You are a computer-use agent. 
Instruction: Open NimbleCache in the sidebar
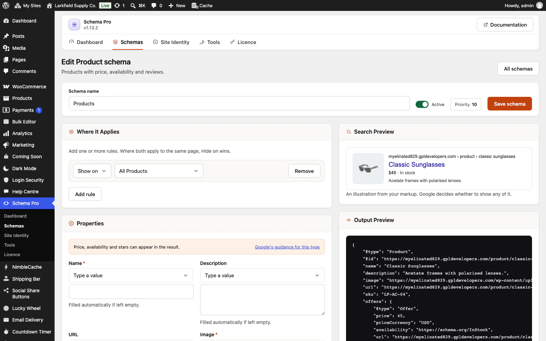(27, 267)
